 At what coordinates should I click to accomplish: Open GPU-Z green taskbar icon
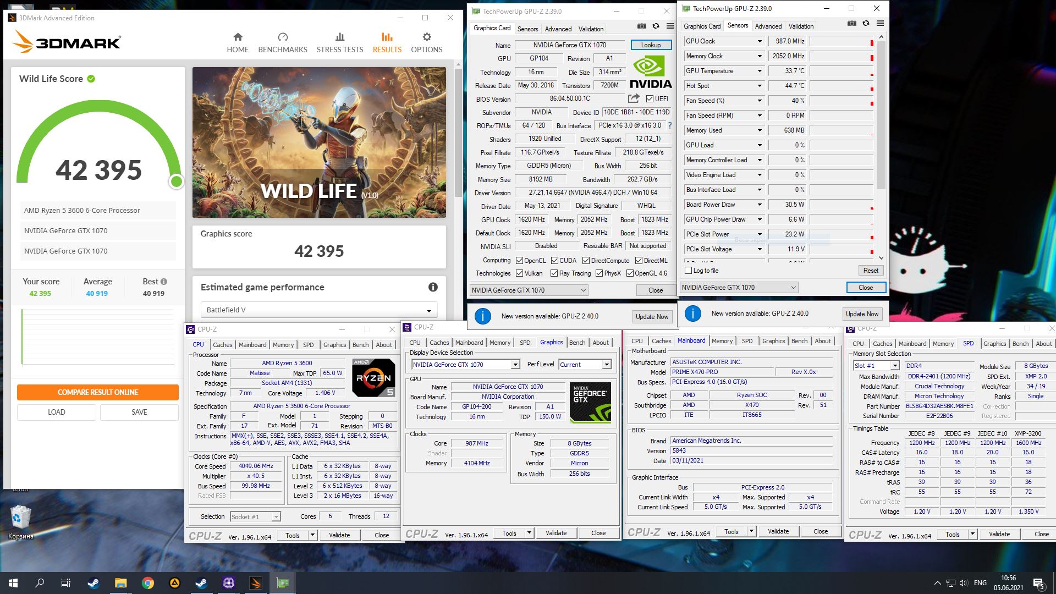coord(283,583)
